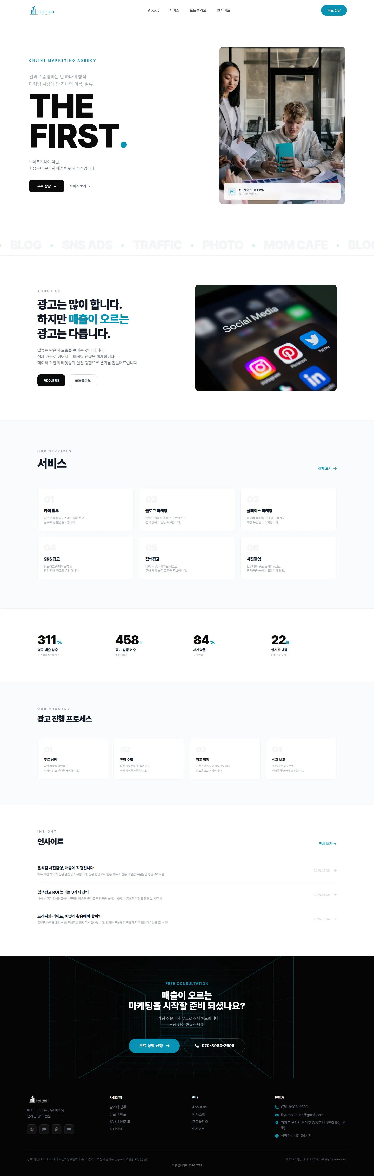This screenshot has height=1176, width=374.
Task: Open 포트폴리오 in the top navigation
Action: pyautogui.click(x=198, y=10)
